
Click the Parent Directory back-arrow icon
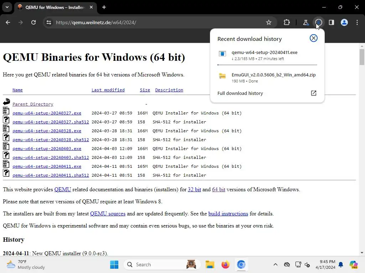(6, 102)
